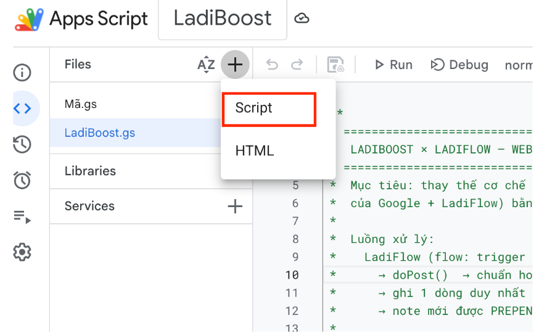
Task: Click the add file plus button
Action: click(235, 64)
